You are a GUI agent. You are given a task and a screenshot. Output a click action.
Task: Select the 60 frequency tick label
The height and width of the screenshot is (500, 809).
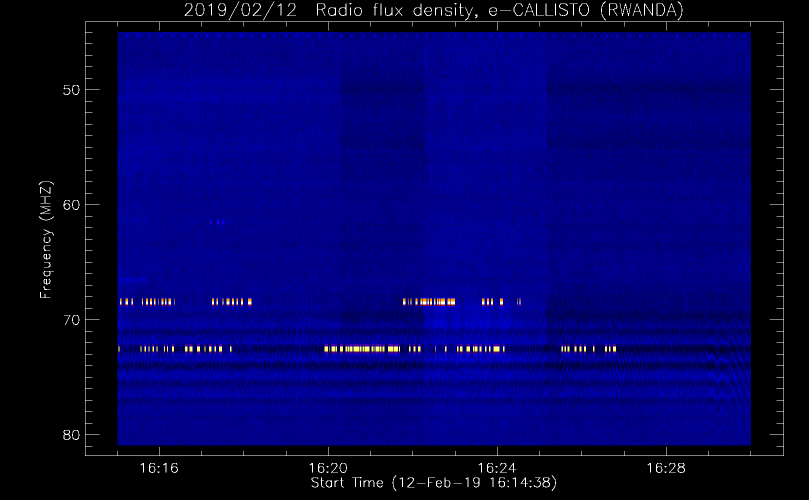point(71,205)
